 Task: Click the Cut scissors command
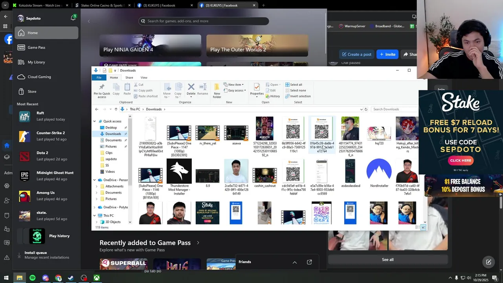(139, 85)
